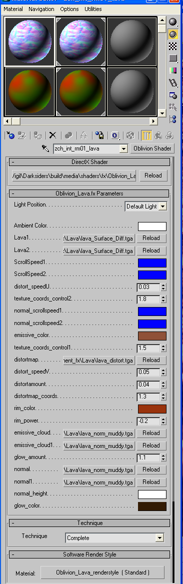183x584 pixels.
Task: Click the Reset Map X icon
Action: [53, 135]
